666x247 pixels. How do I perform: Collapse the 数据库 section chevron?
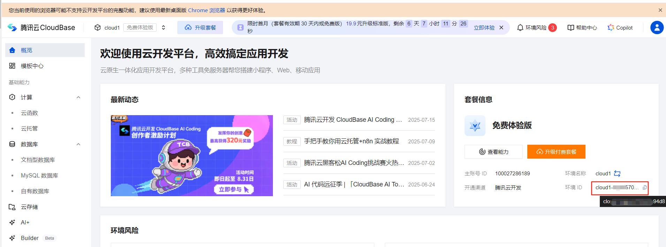pos(78,144)
